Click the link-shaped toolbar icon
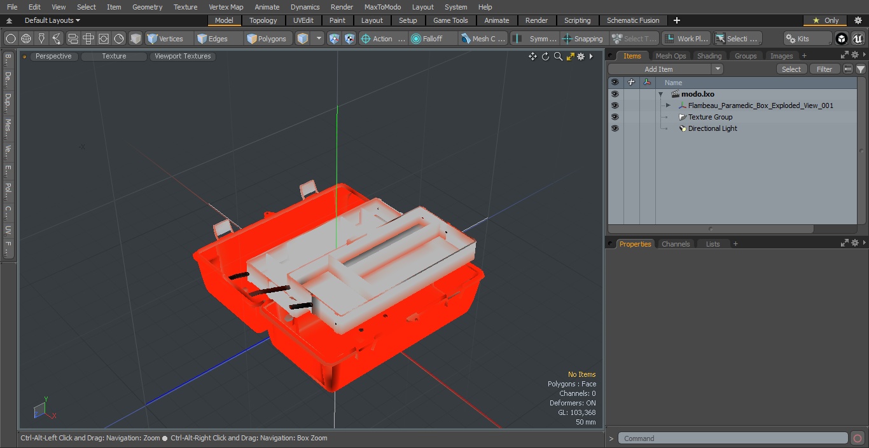This screenshot has height=448, width=869. tap(73, 39)
